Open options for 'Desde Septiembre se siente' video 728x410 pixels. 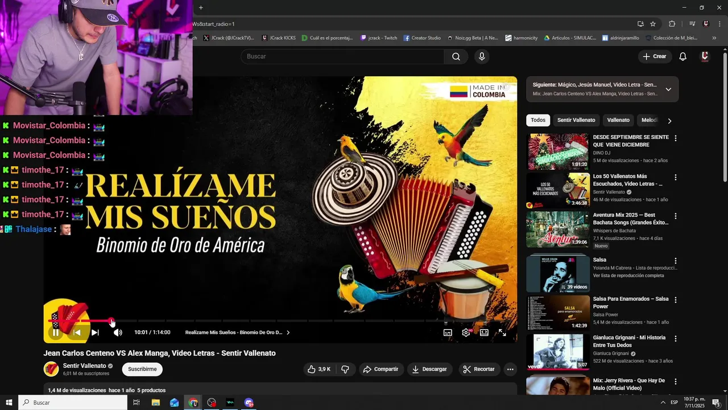click(x=676, y=138)
